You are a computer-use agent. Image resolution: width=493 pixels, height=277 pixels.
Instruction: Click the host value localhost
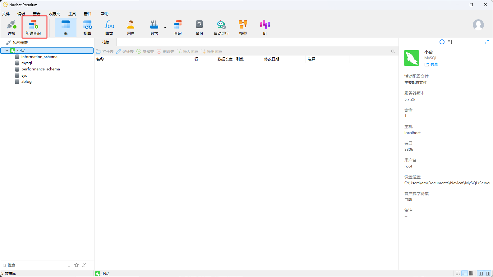click(412, 133)
